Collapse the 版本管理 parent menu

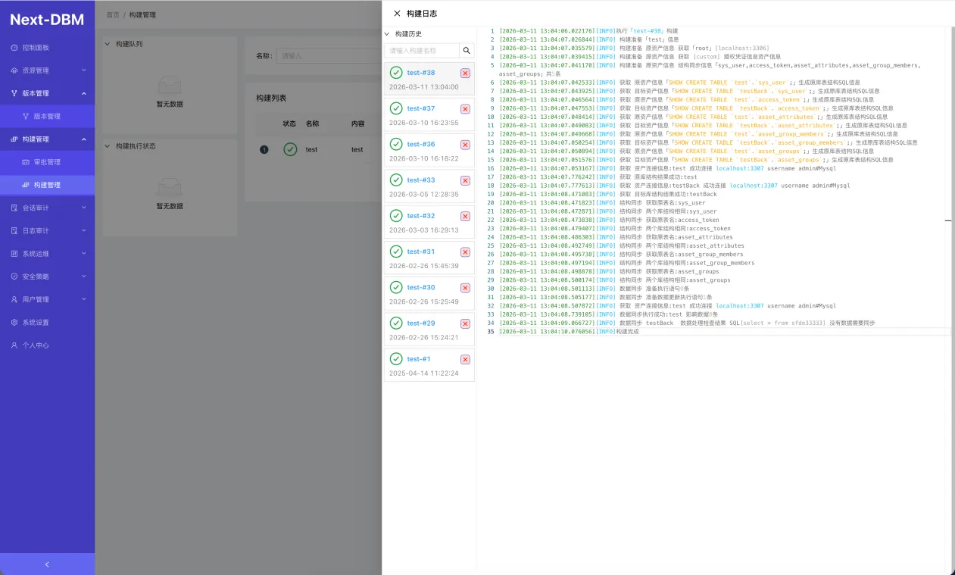tap(47, 93)
